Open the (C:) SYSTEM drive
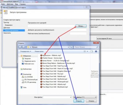The width and height of the screenshot is (123, 105). click(27, 77)
